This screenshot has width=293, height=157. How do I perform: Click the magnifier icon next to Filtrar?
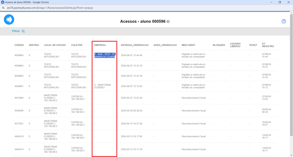[x=23, y=31]
